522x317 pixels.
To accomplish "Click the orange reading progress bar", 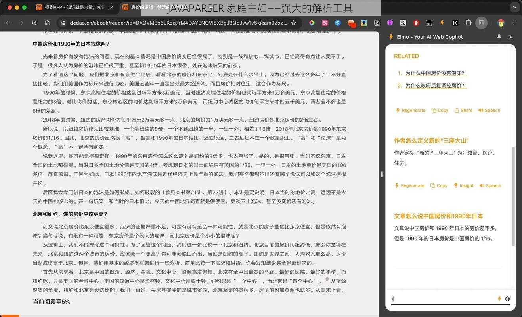I will tap(10, 316).
